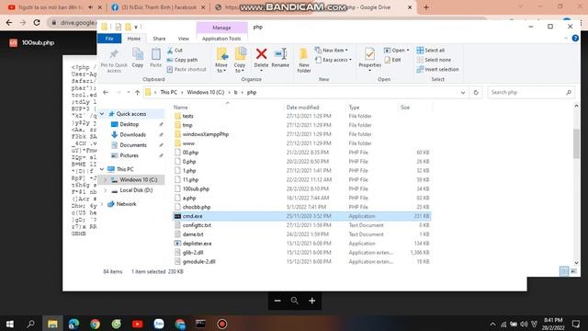Expand address bar history dropdown
Viewport: 588px width, 331px height.
click(463, 92)
